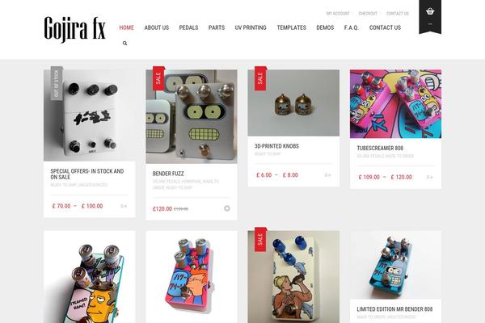Open 3D-Printed Knobs product image

293,103
